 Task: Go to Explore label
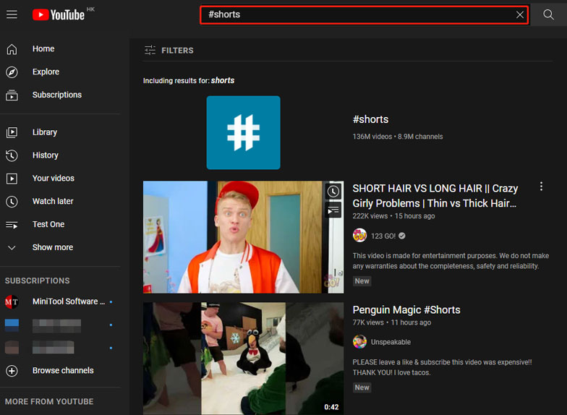[46, 72]
